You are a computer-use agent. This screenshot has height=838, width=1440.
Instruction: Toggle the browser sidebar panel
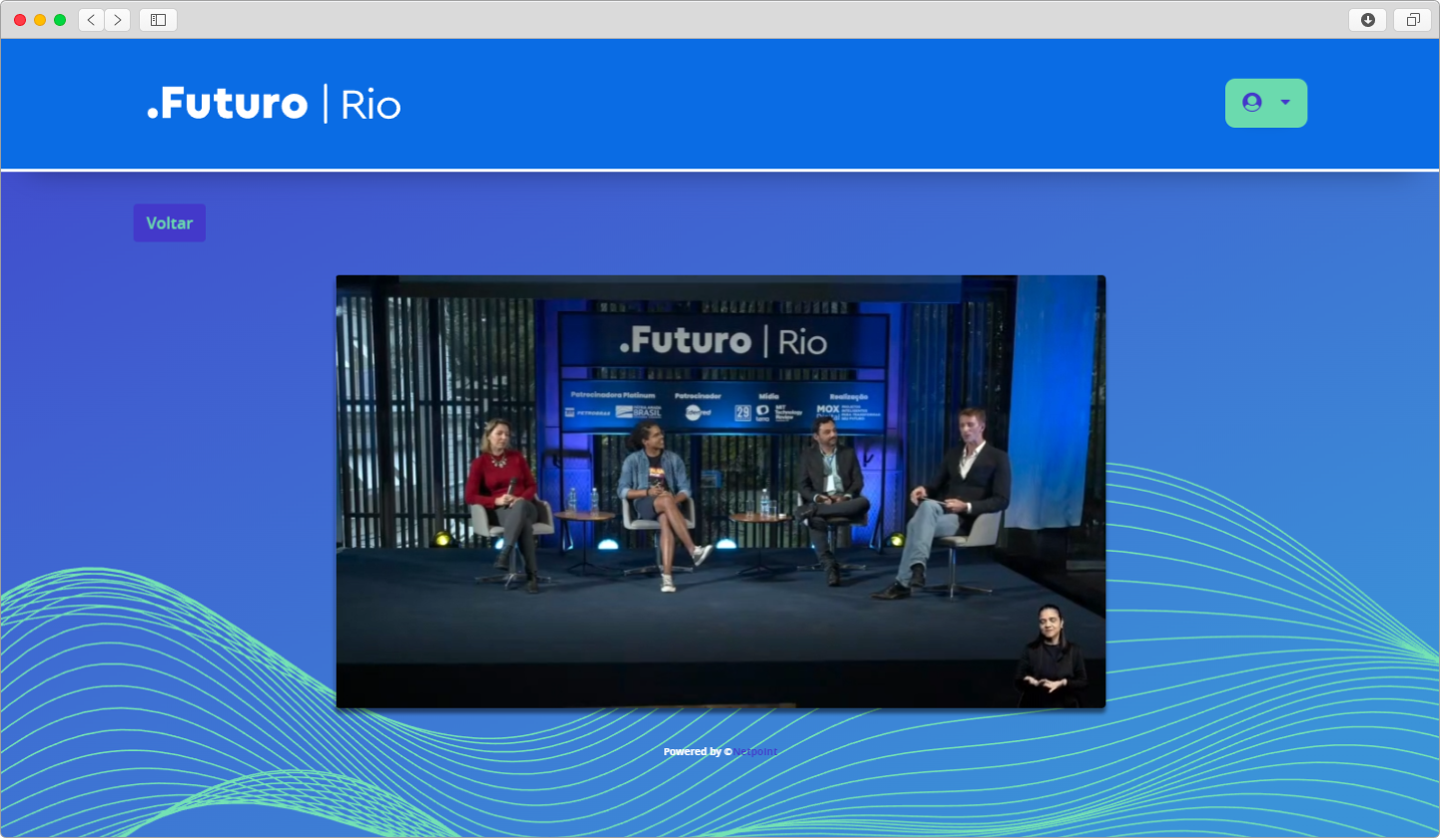[x=158, y=20]
